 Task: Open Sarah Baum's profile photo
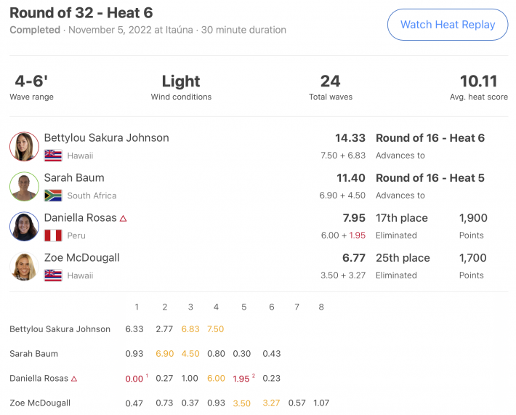(25, 186)
